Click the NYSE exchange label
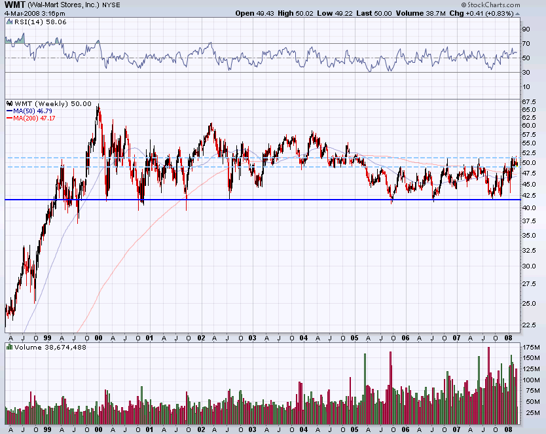The height and width of the screenshot is (434, 546). (x=111, y=5)
